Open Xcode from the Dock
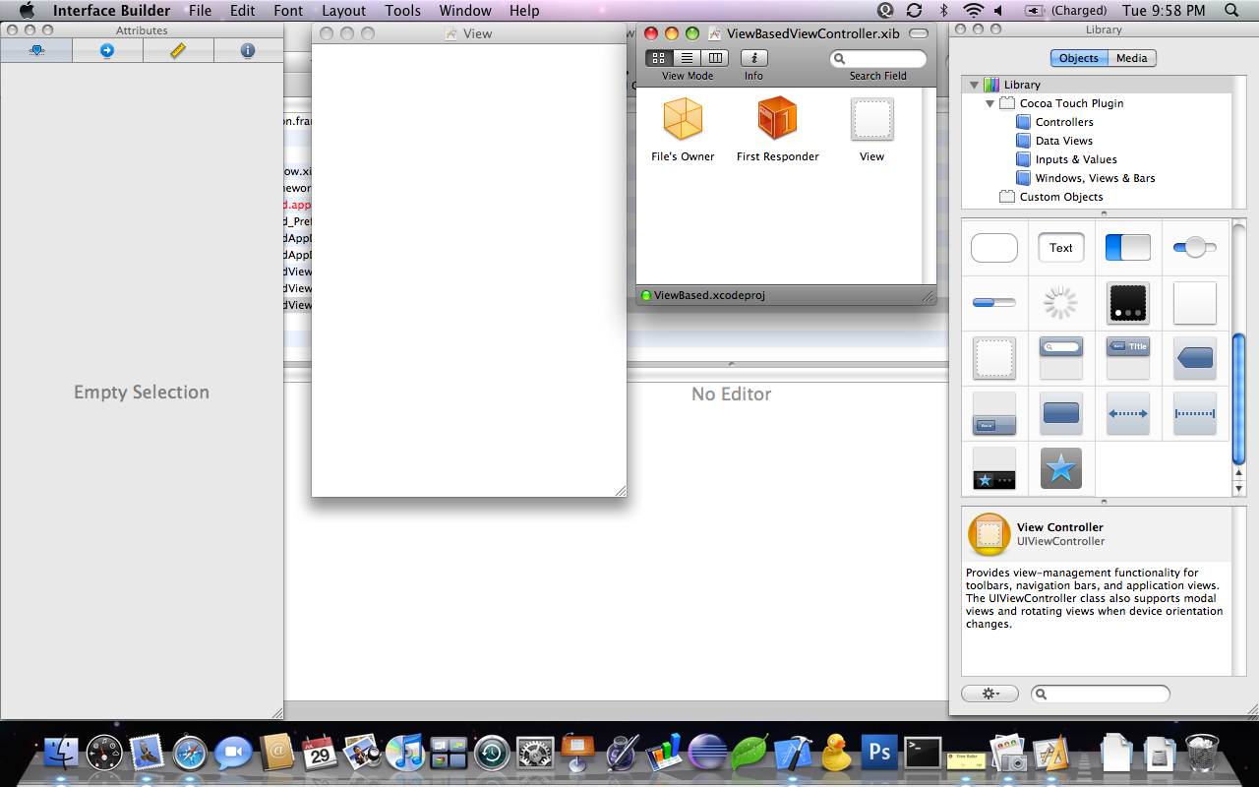1259x787 pixels. pyautogui.click(x=793, y=754)
